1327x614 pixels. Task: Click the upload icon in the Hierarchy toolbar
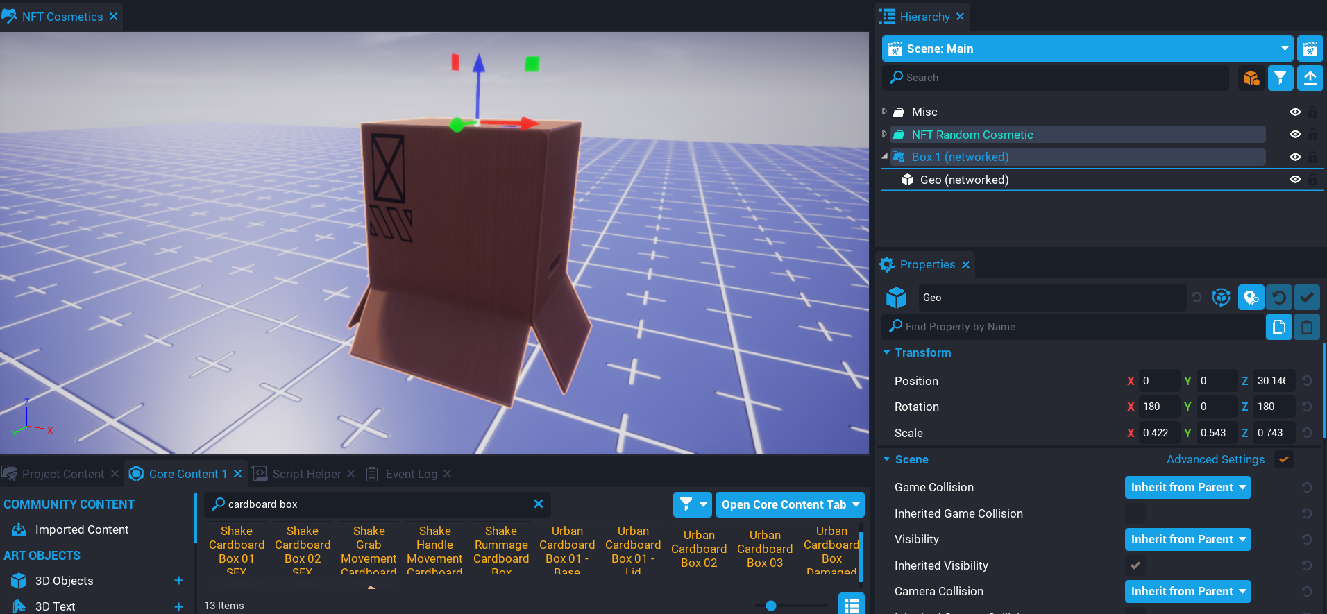coord(1310,78)
